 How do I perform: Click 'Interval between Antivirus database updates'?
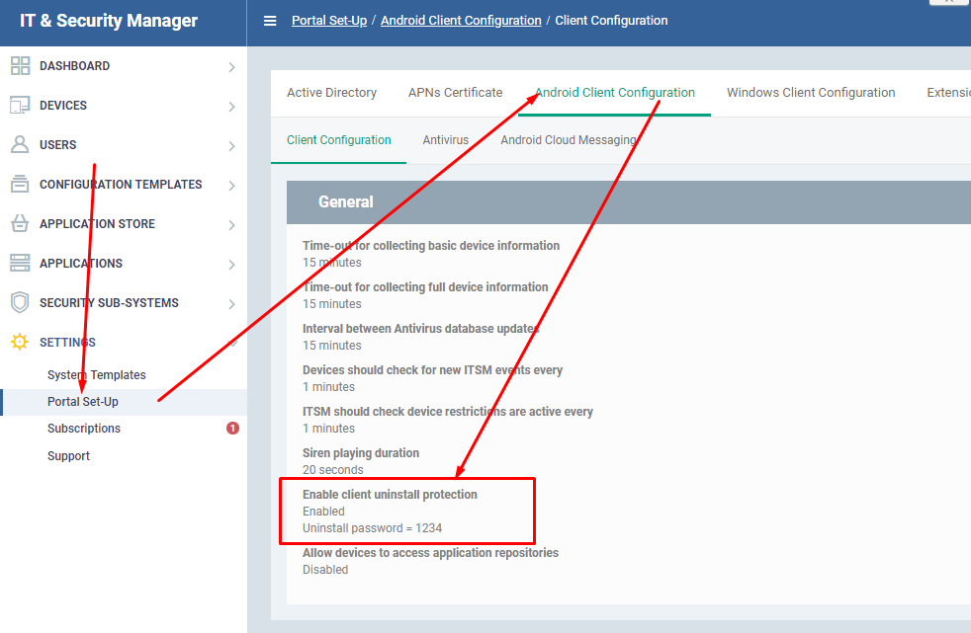tap(421, 329)
